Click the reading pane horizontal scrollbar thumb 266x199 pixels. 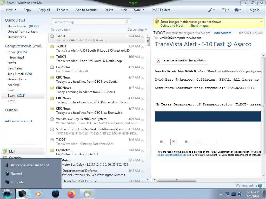click(177, 180)
